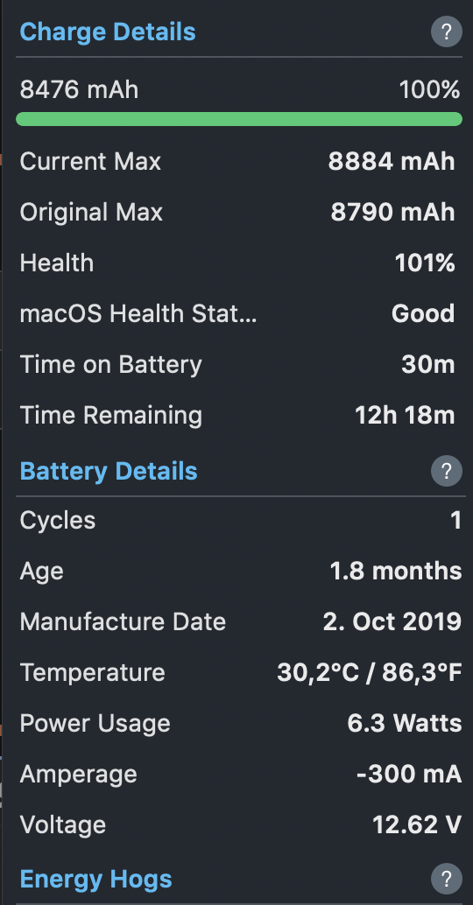The width and height of the screenshot is (473, 905).
Task: Click the Manufacture Date value
Action: coord(392,622)
